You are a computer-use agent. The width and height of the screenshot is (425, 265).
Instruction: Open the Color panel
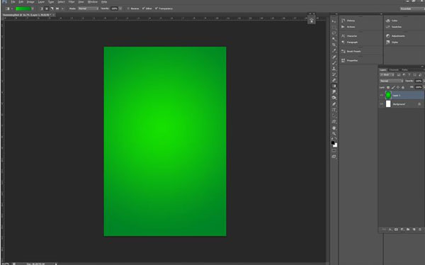point(392,21)
